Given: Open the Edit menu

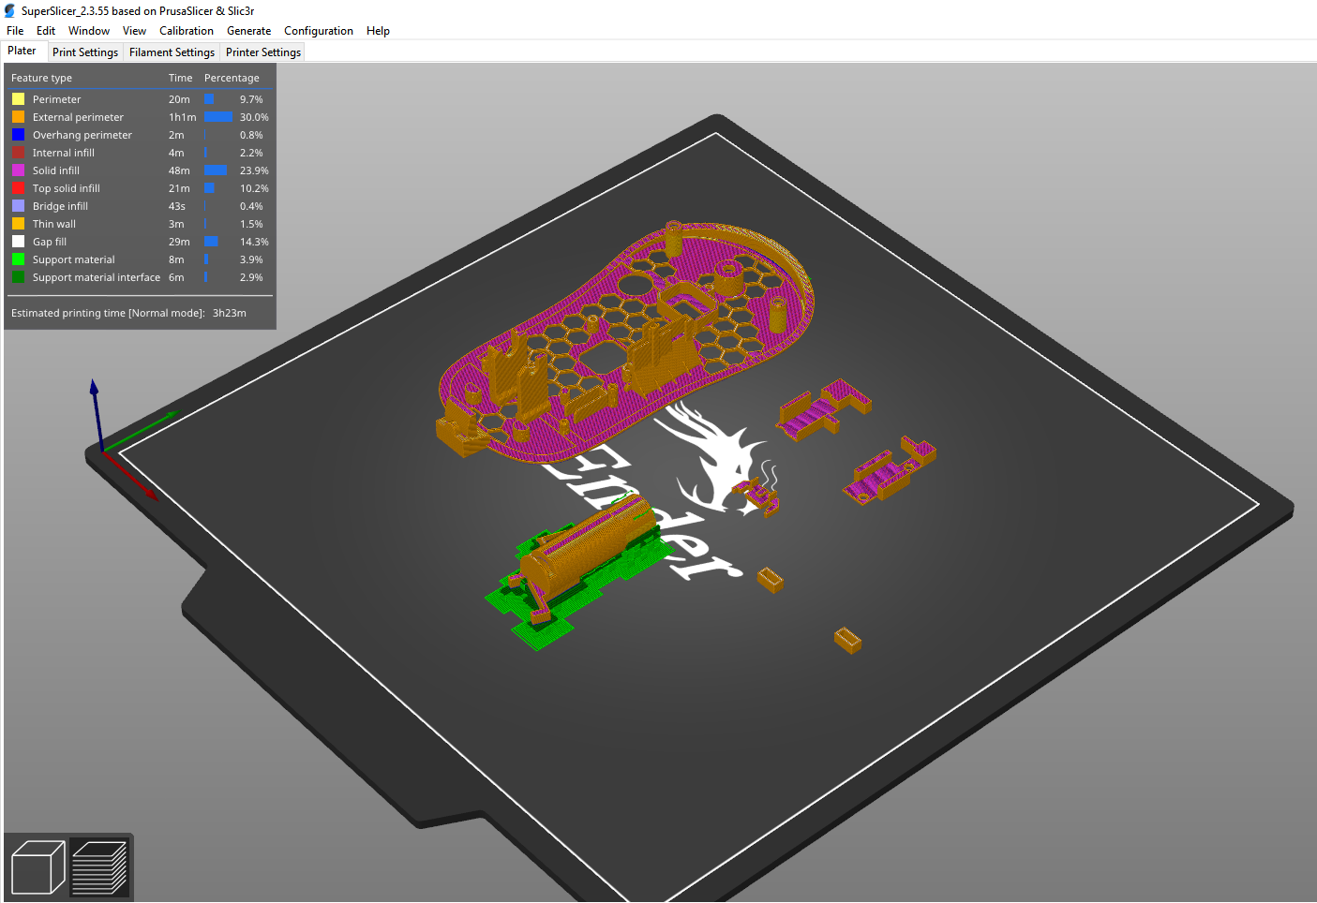Looking at the screenshot, I should pos(46,31).
